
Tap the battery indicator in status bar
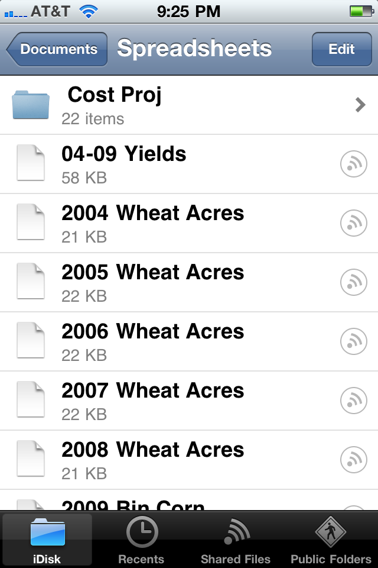click(x=359, y=11)
